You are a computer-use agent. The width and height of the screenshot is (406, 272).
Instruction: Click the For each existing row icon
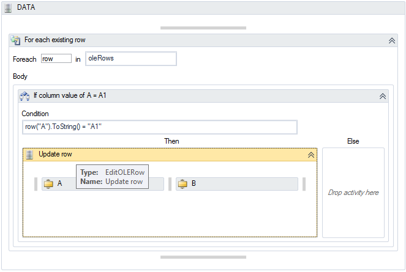coord(16,40)
